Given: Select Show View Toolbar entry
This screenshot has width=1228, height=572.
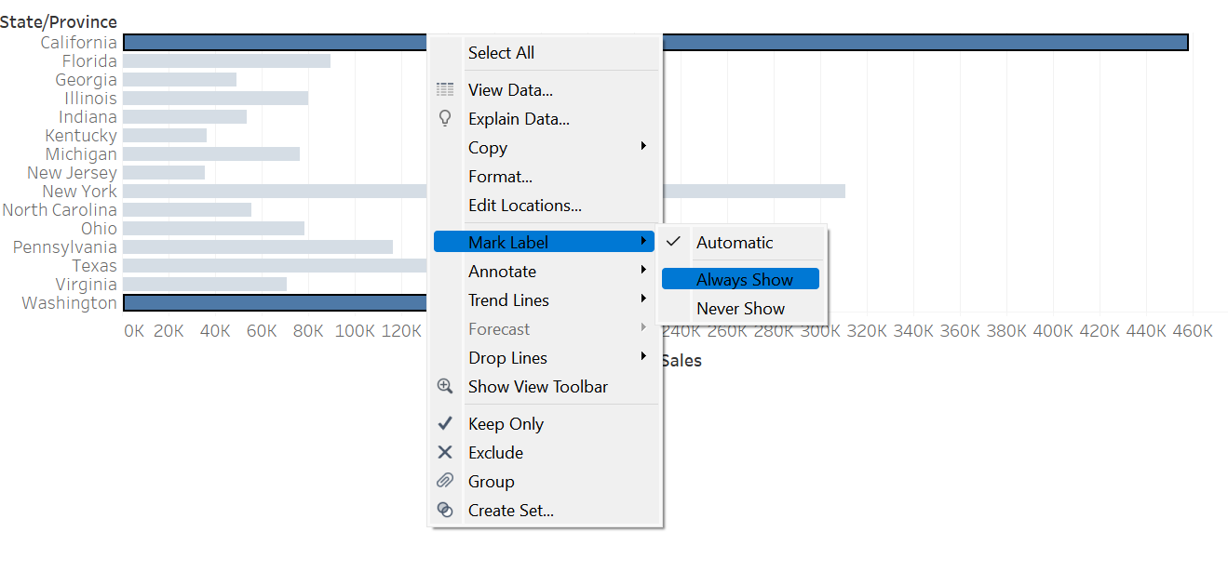Looking at the screenshot, I should 545,387.
